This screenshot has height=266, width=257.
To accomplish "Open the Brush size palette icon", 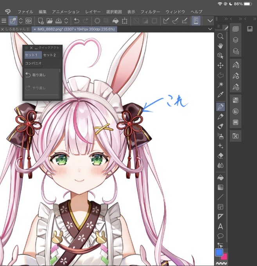I will pos(235,87).
